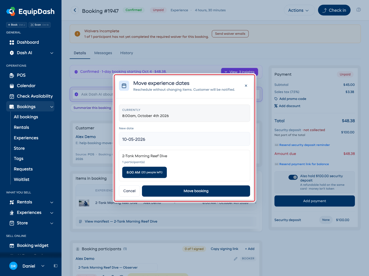Click the waiver warning icon
Screen dimensions: 369x276
point(77,34)
